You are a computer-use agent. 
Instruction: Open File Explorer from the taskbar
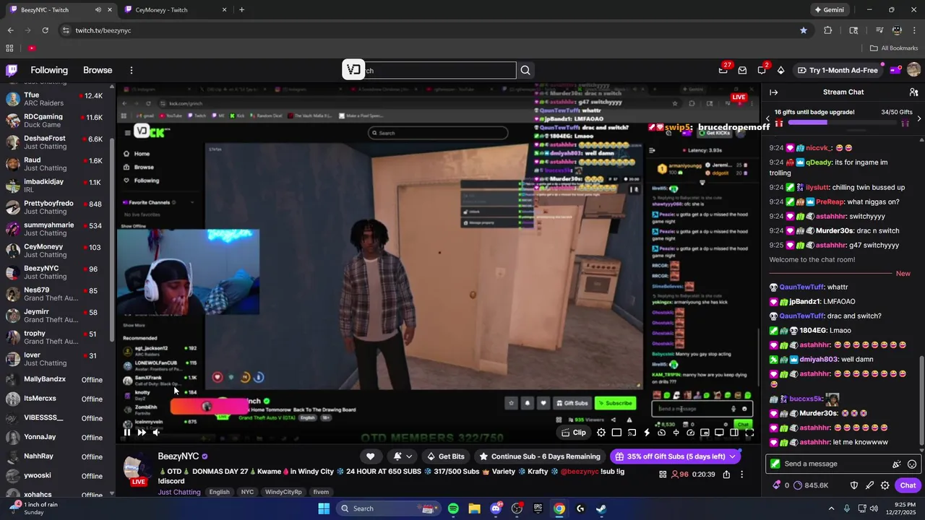(474, 508)
